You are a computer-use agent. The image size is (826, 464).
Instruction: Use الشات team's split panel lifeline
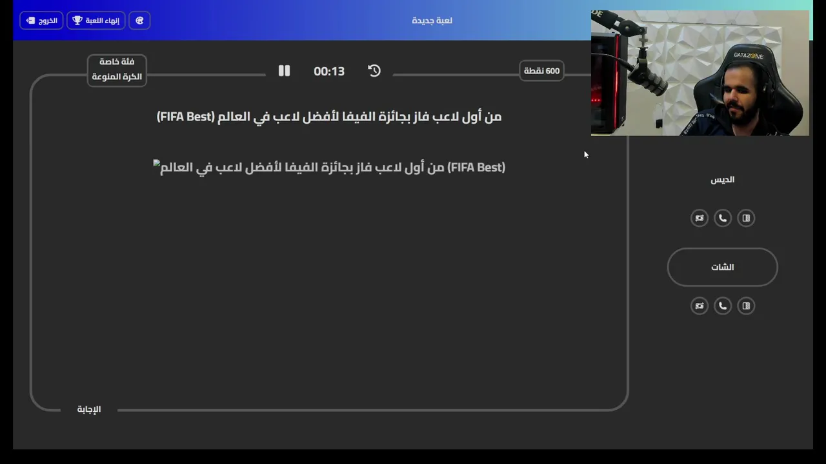[746, 305]
